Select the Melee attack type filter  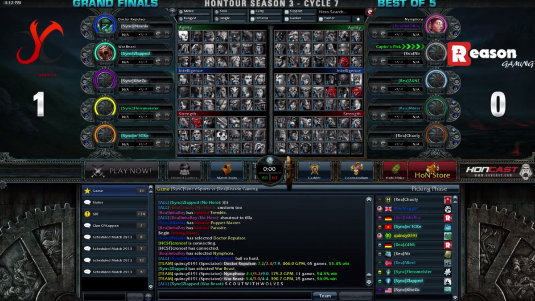click(181, 12)
